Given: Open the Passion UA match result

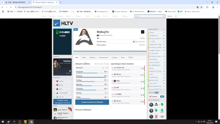Looking at the screenshot, I should coord(128,68).
